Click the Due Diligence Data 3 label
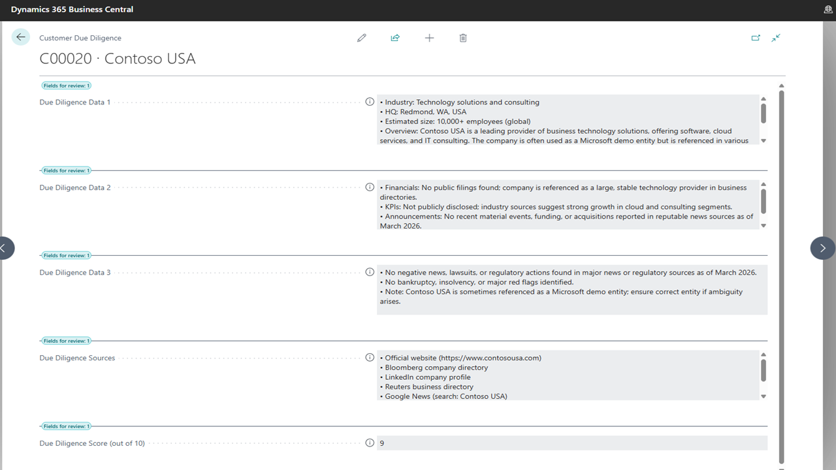The height and width of the screenshot is (470, 836). (75, 272)
